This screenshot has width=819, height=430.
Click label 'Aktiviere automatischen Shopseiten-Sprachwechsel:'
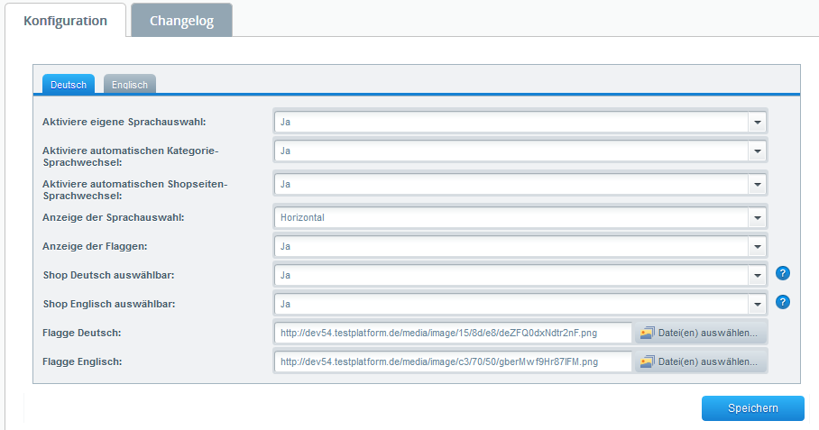134,190
